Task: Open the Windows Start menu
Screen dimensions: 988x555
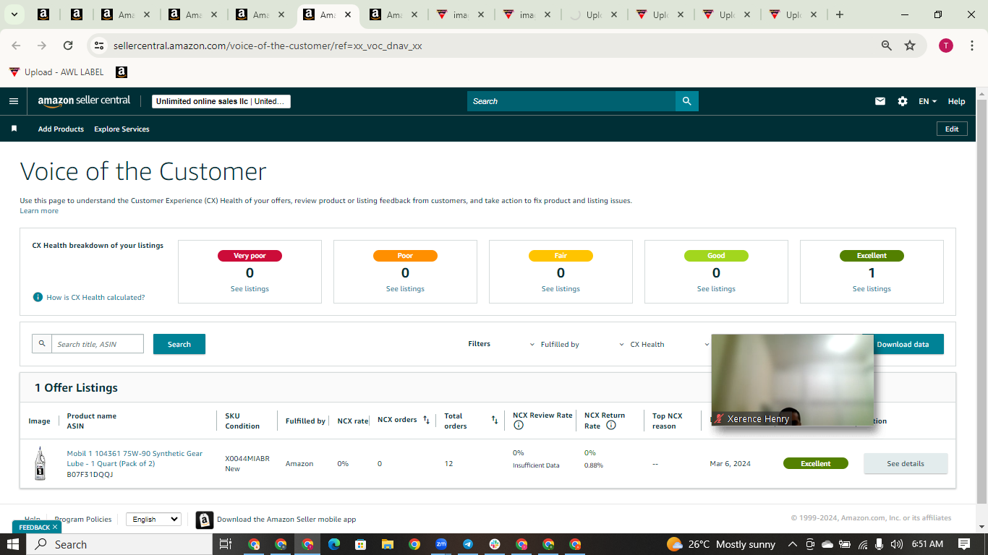Action: tap(13, 544)
